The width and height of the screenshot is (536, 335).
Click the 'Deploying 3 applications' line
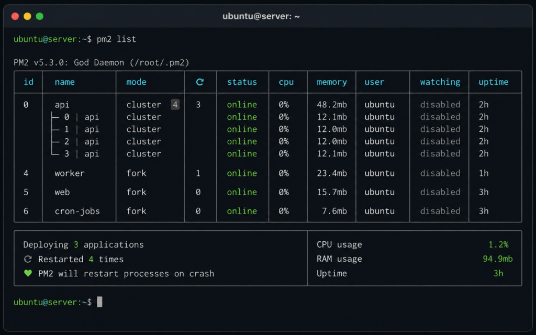point(83,245)
